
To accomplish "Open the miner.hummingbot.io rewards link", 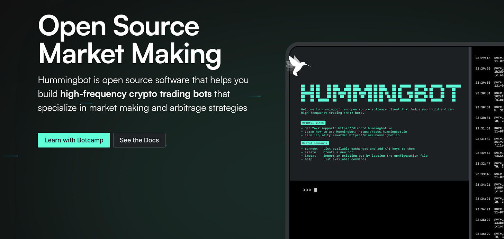I will tap(374, 135).
